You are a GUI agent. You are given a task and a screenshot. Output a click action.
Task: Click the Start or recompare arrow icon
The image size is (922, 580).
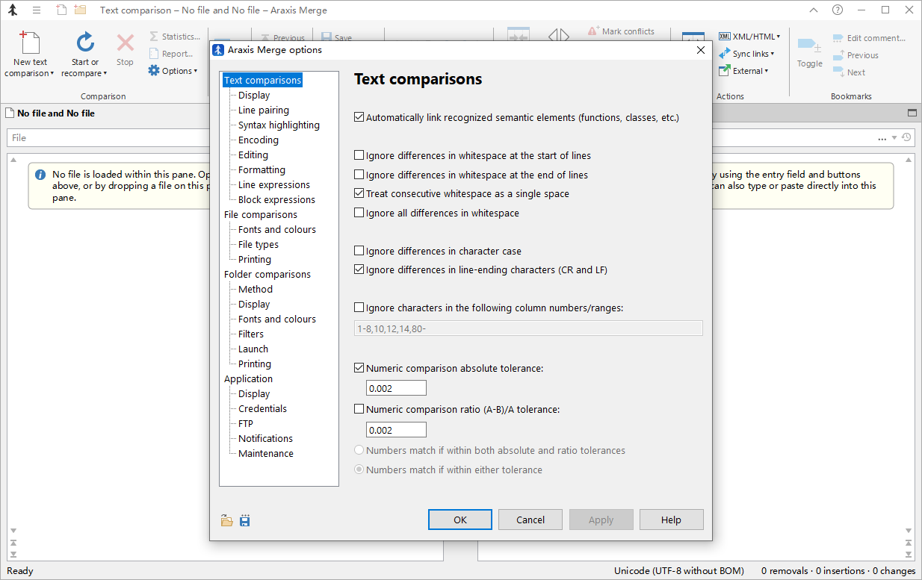coord(85,43)
